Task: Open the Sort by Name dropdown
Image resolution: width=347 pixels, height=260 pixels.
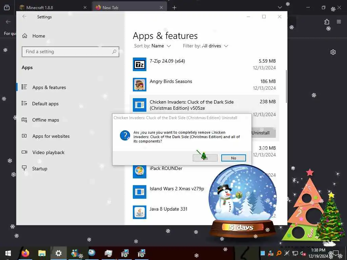Action: pyautogui.click(x=152, y=46)
